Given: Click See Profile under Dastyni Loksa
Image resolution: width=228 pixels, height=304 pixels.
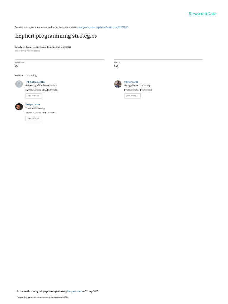Looking at the screenshot, I should tap(34, 118).
